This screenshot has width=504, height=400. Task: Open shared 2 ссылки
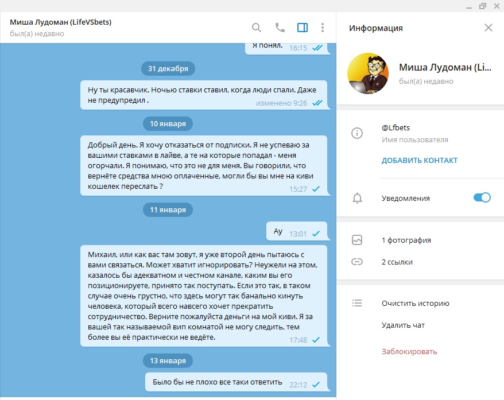coord(397,262)
